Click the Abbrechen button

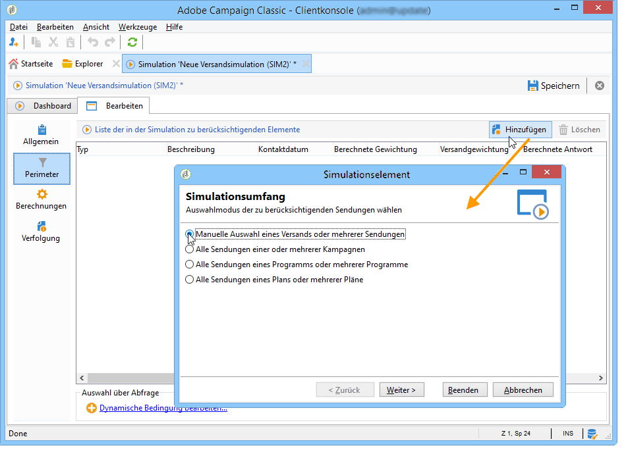click(523, 390)
